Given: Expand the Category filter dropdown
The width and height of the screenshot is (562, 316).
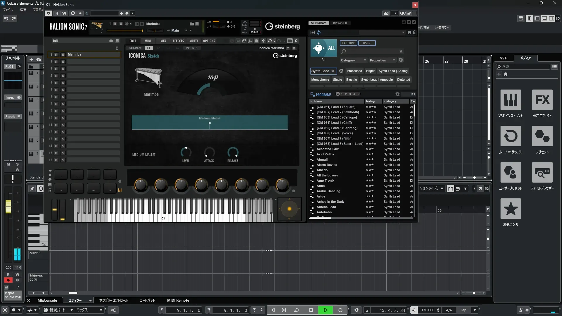Looking at the screenshot, I should click(353, 60).
